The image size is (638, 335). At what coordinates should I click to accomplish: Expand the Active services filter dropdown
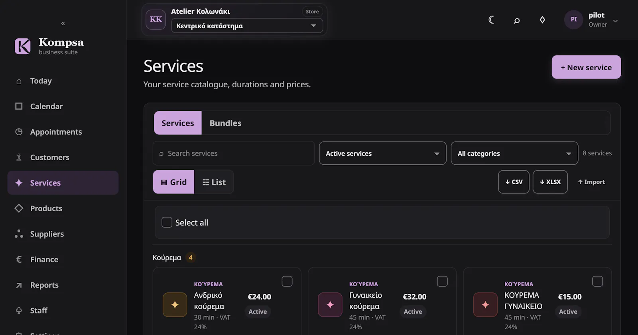coord(382,153)
